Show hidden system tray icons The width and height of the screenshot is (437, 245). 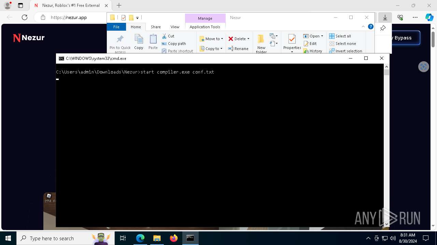pyautogui.click(x=368, y=238)
